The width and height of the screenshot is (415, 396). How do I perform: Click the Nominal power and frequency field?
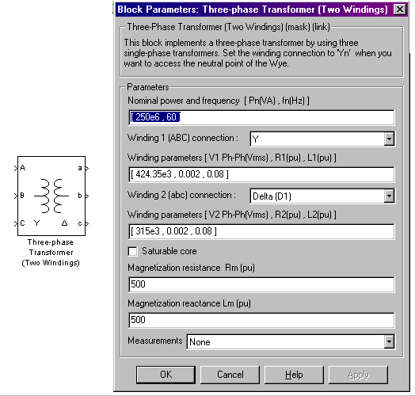[x=261, y=117]
